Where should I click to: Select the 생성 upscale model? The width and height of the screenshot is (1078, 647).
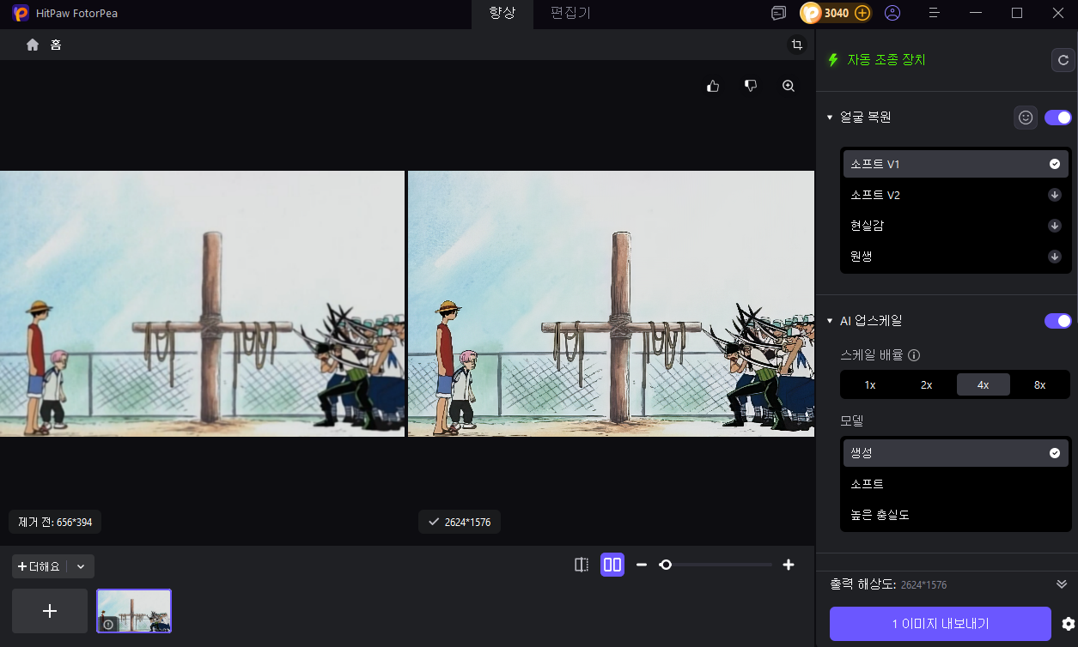955,453
